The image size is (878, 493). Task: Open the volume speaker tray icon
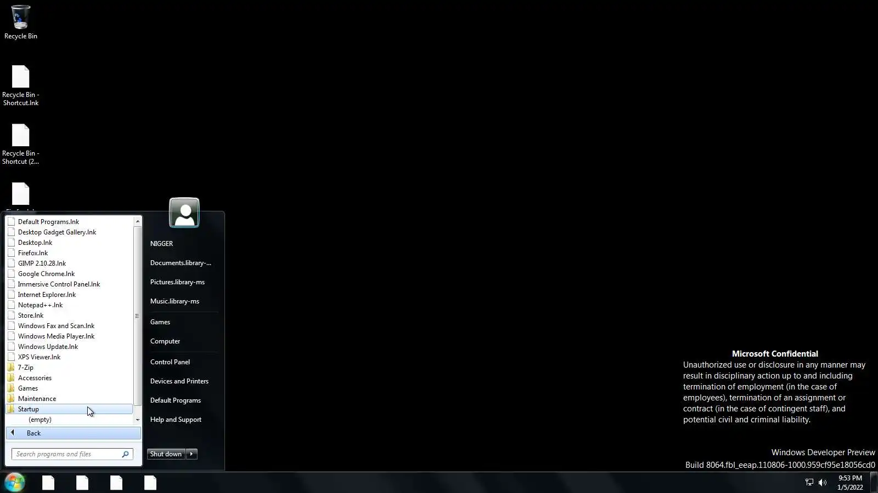(x=823, y=482)
